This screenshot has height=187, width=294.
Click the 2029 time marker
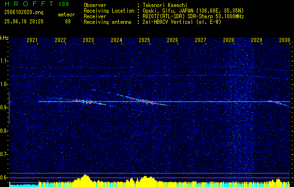pyautogui.click(x=257, y=40)
